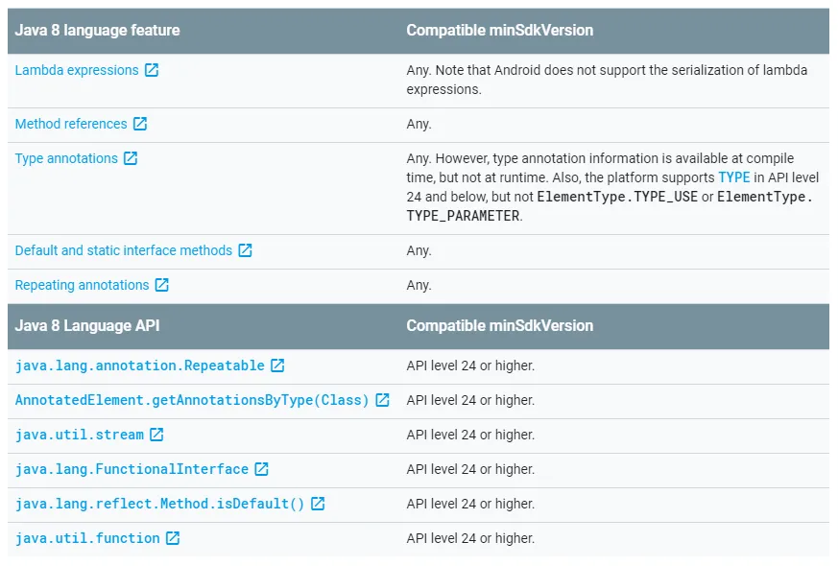
Task: Click external-link icon beside java.util.stream
Action: point(156,435)
